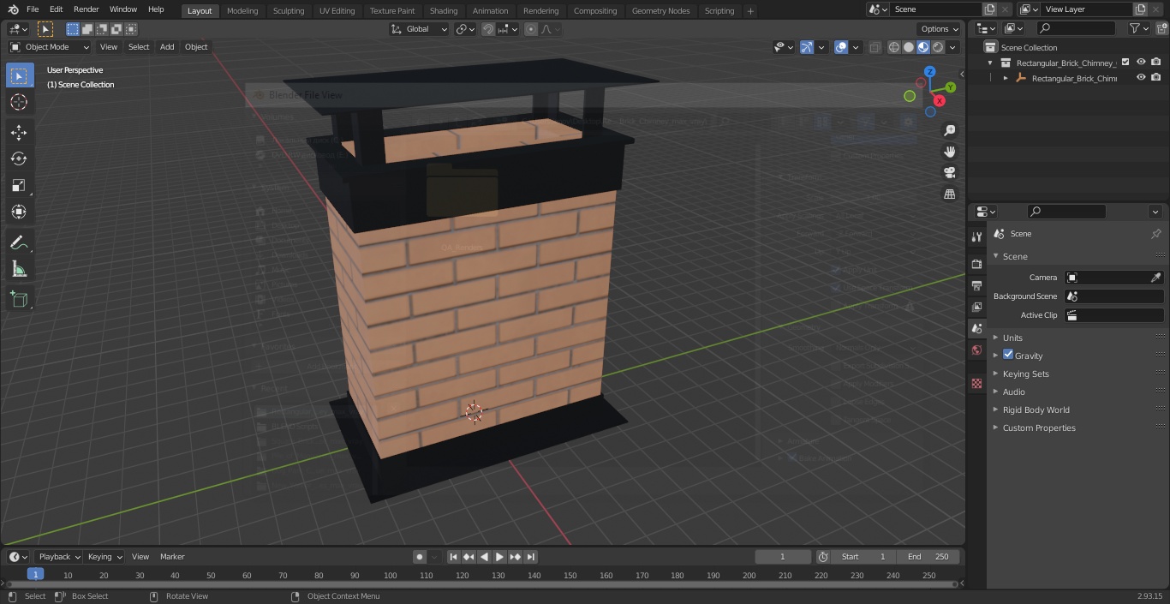Activate the Scale tool

[19, 185]
